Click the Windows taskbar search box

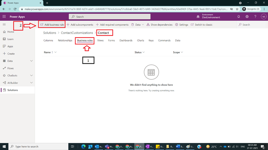pyautogui.click(x=38, y=147)
